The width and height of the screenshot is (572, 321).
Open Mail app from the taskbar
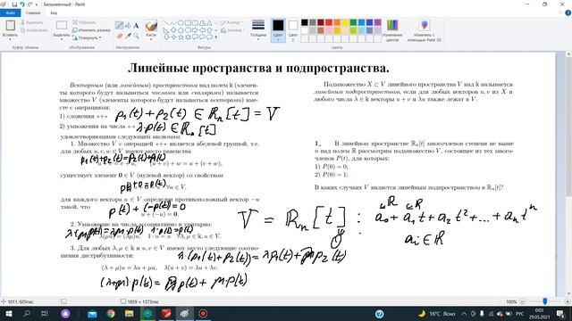(x=92, y=313)
